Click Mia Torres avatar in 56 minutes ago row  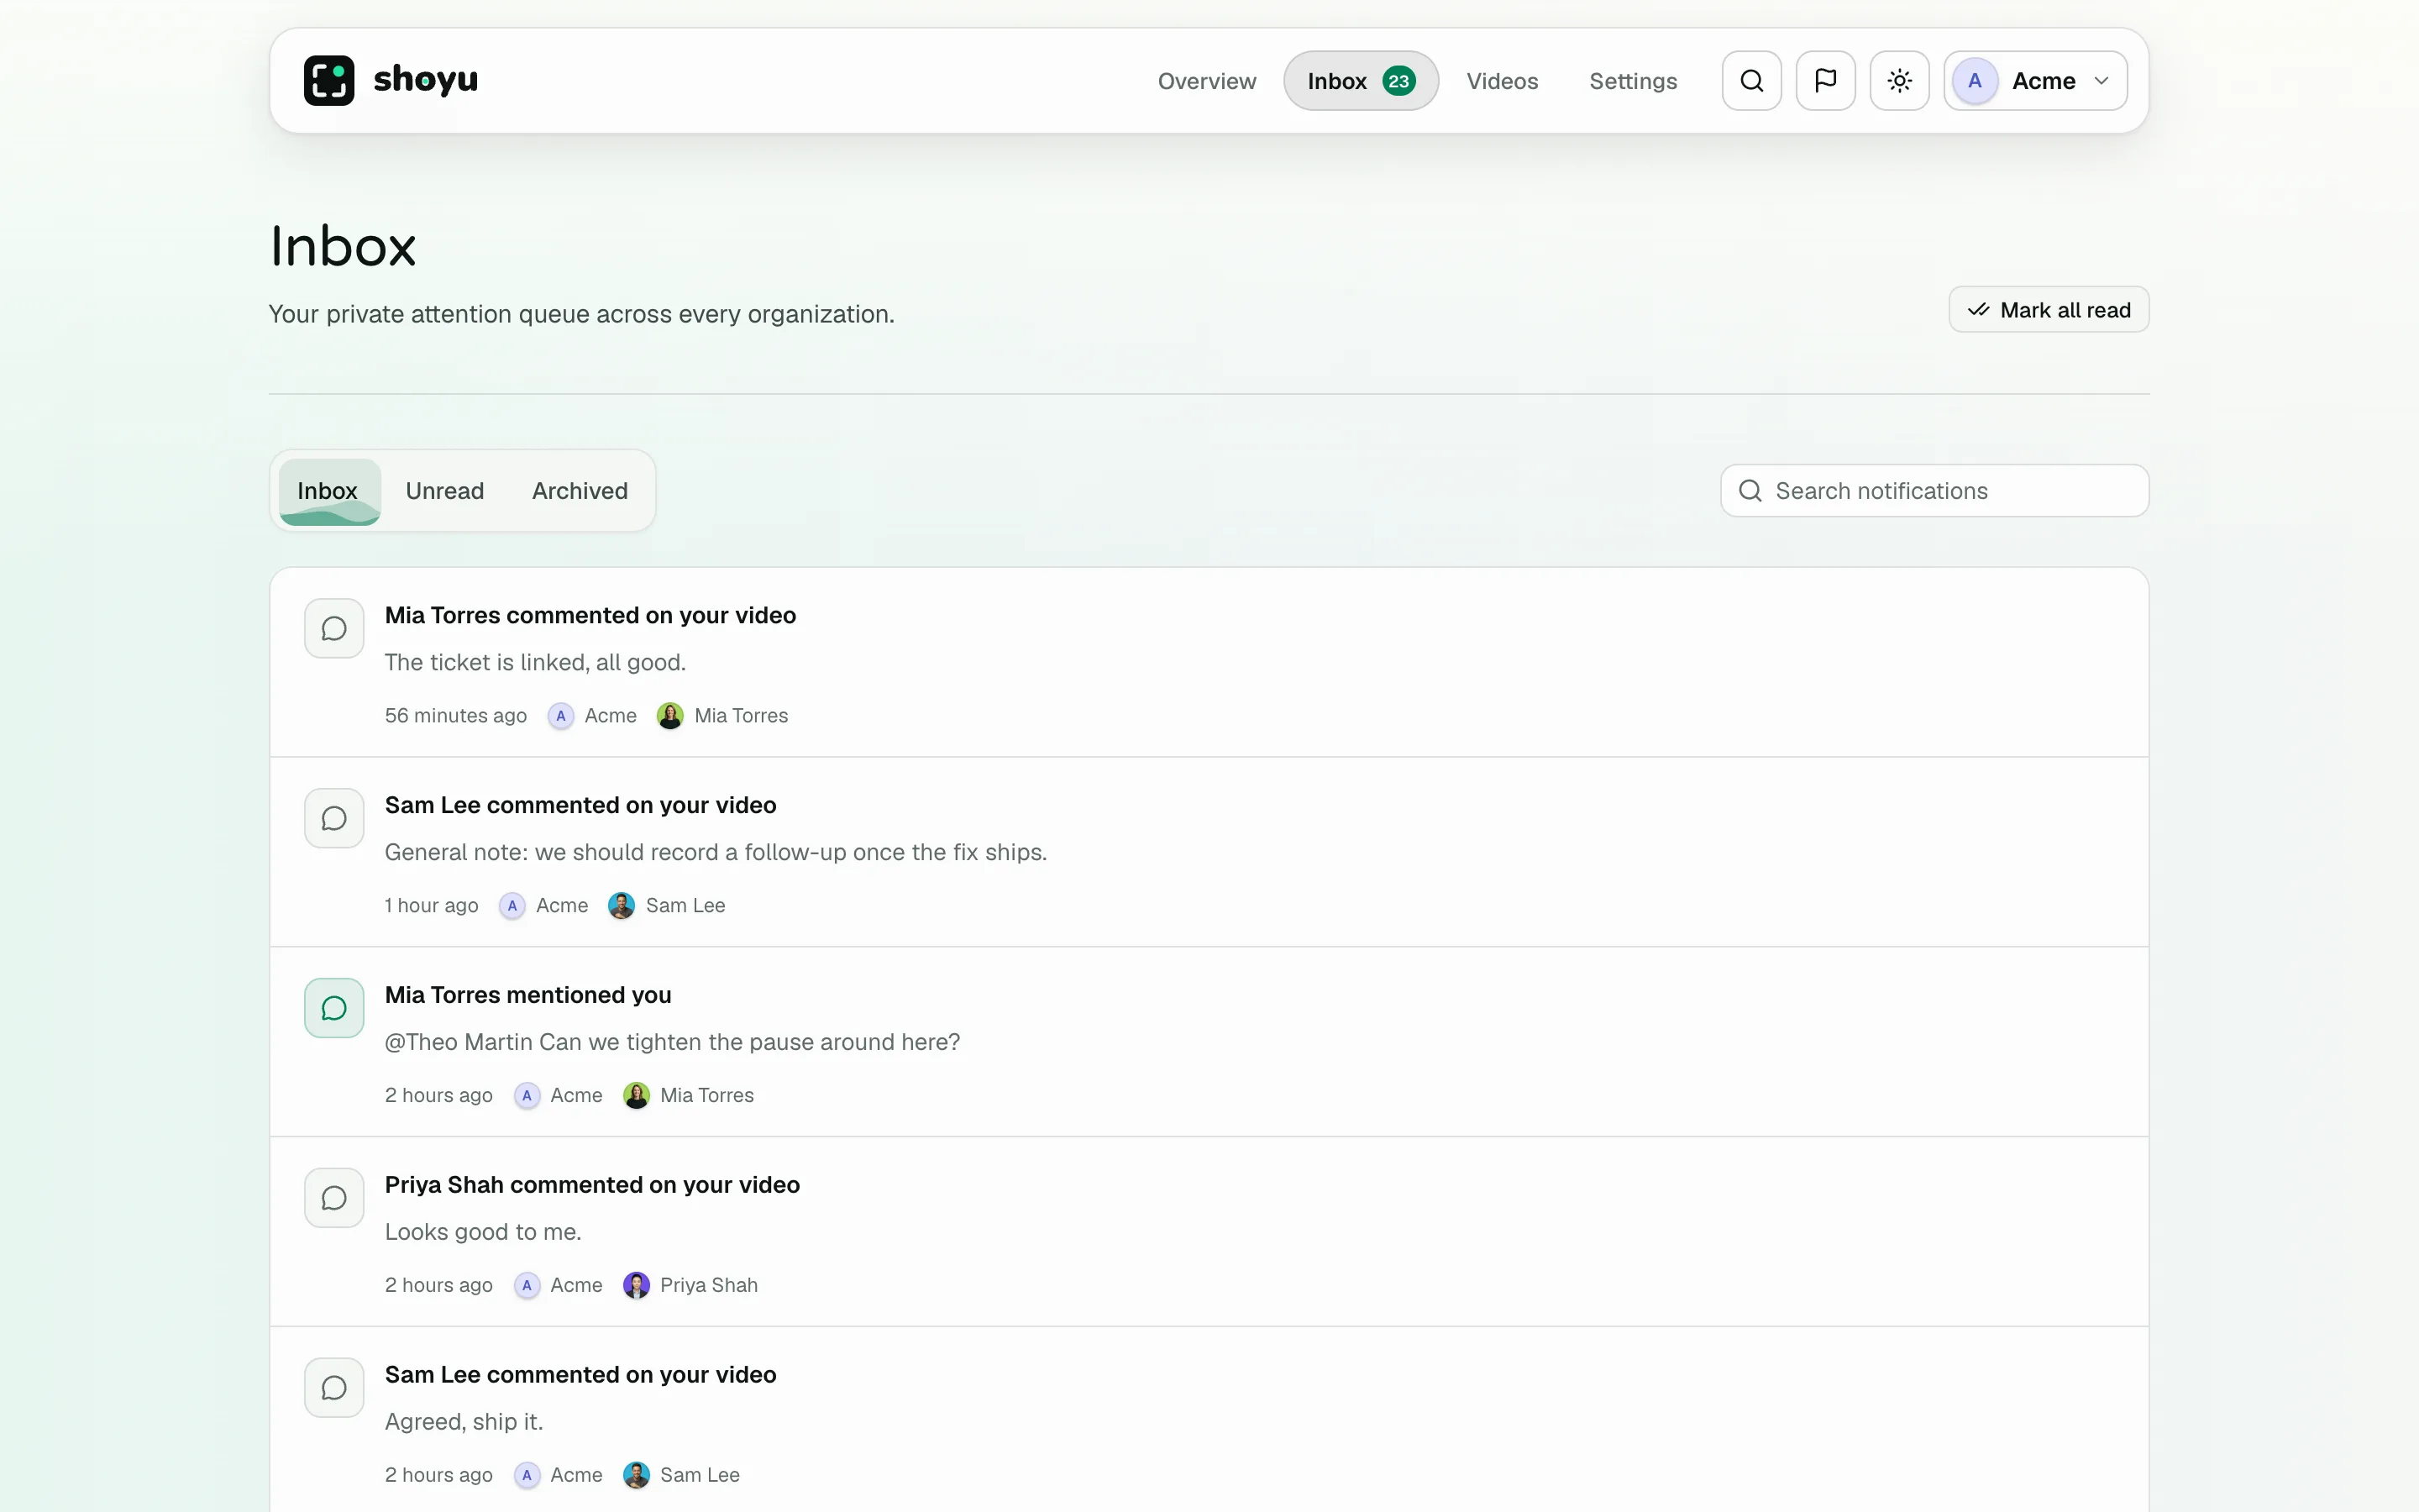tap(669, 716)
